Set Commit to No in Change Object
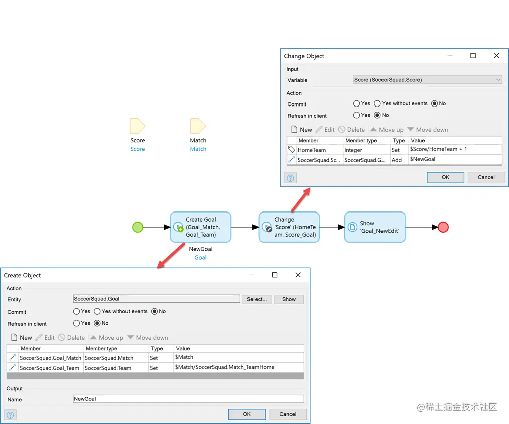 (x=434, y=103)
